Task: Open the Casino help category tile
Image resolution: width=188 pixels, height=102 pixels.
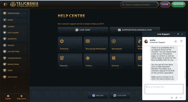Action: coord(96,61)
